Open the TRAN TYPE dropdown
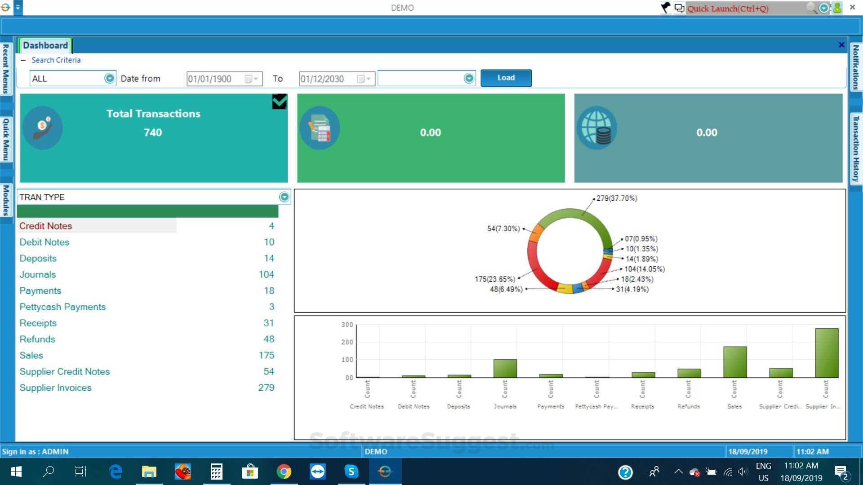 pos(284,197)
